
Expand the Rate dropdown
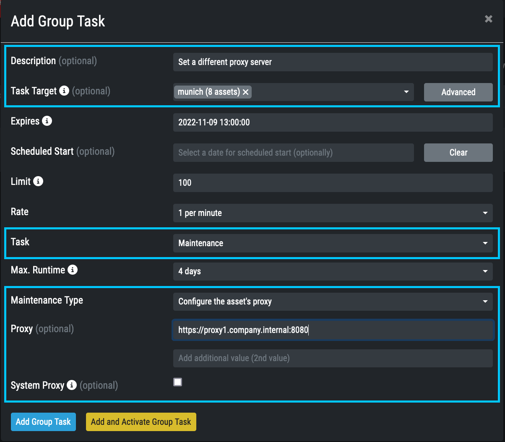333,213
